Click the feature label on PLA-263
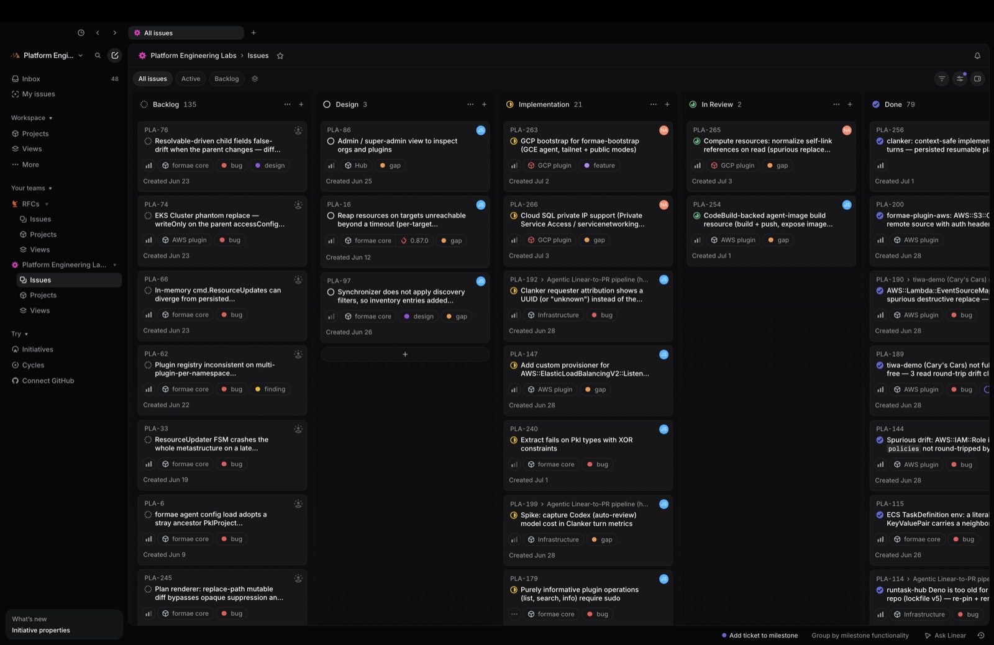 click(600, 166)
